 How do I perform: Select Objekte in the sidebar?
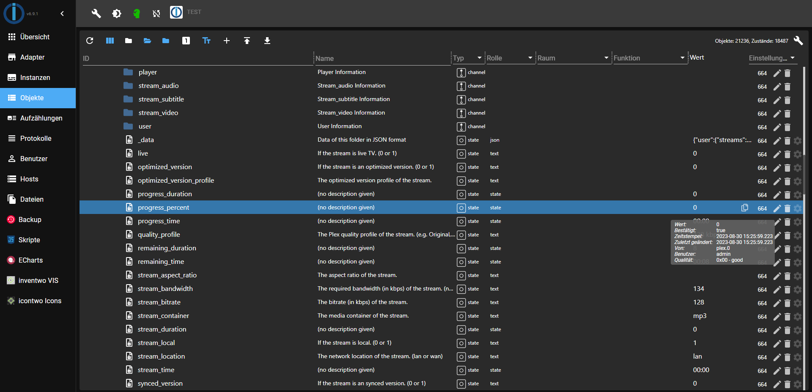38,98
